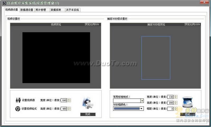Open the 数据源设置 tab
Screen dimensions: 211x127
(x=27, y=10)
